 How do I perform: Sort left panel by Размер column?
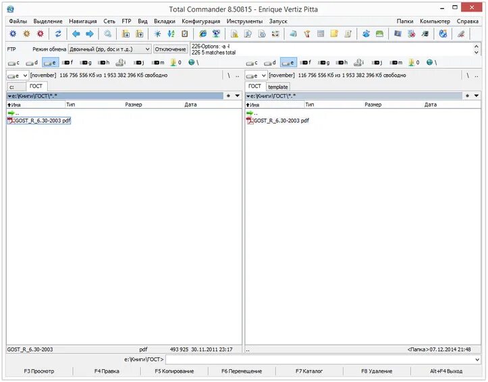pos(134,105)
